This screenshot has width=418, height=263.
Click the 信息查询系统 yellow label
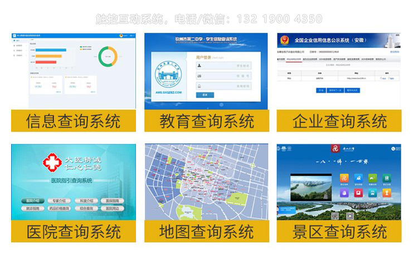click(x=73, y=121)
